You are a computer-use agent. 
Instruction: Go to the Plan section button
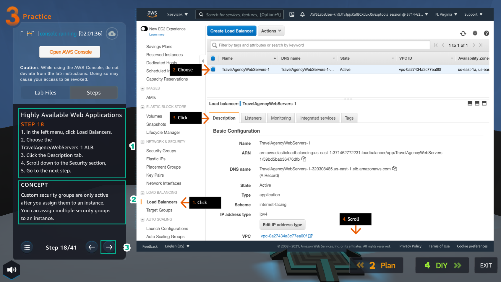tap(376, 265)
